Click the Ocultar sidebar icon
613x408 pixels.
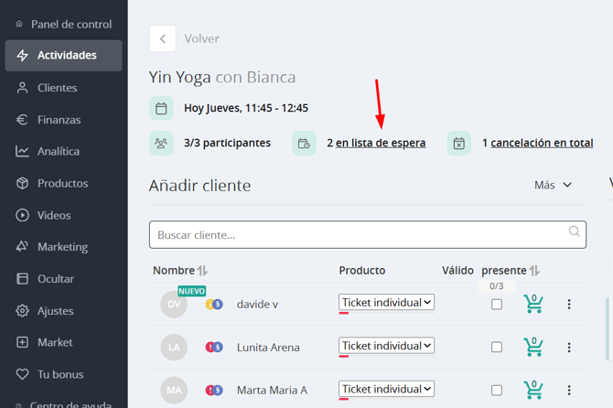point(22,279)
